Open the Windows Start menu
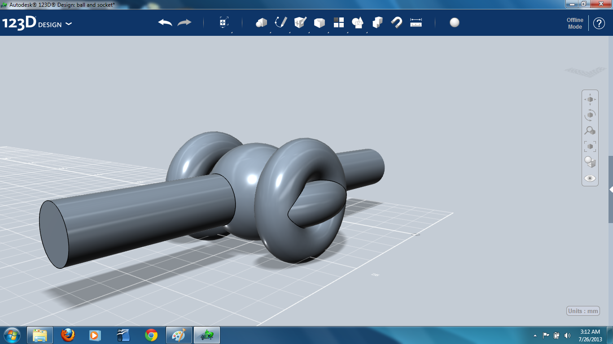Viewport: 613px width, 344px height. tap(12, 335)
